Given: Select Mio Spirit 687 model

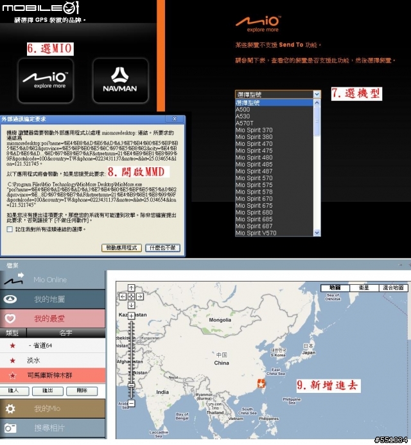Looking at the screenshot, I should point(274,226).
